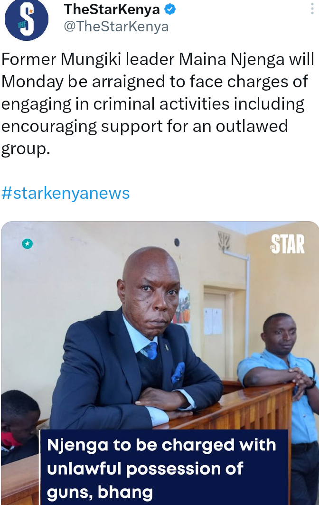Open the @TheStarKenya handle link
The image size is (319, 505).
116,27
